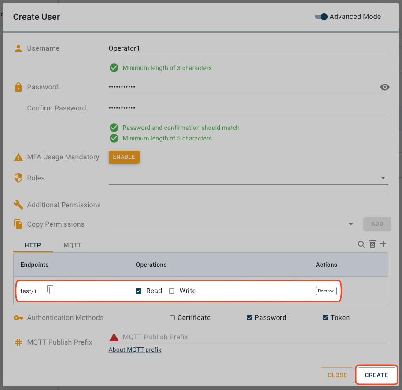Enable the Write operation checkbox
This screenshot has width=402, height=390.
(172, 291)
